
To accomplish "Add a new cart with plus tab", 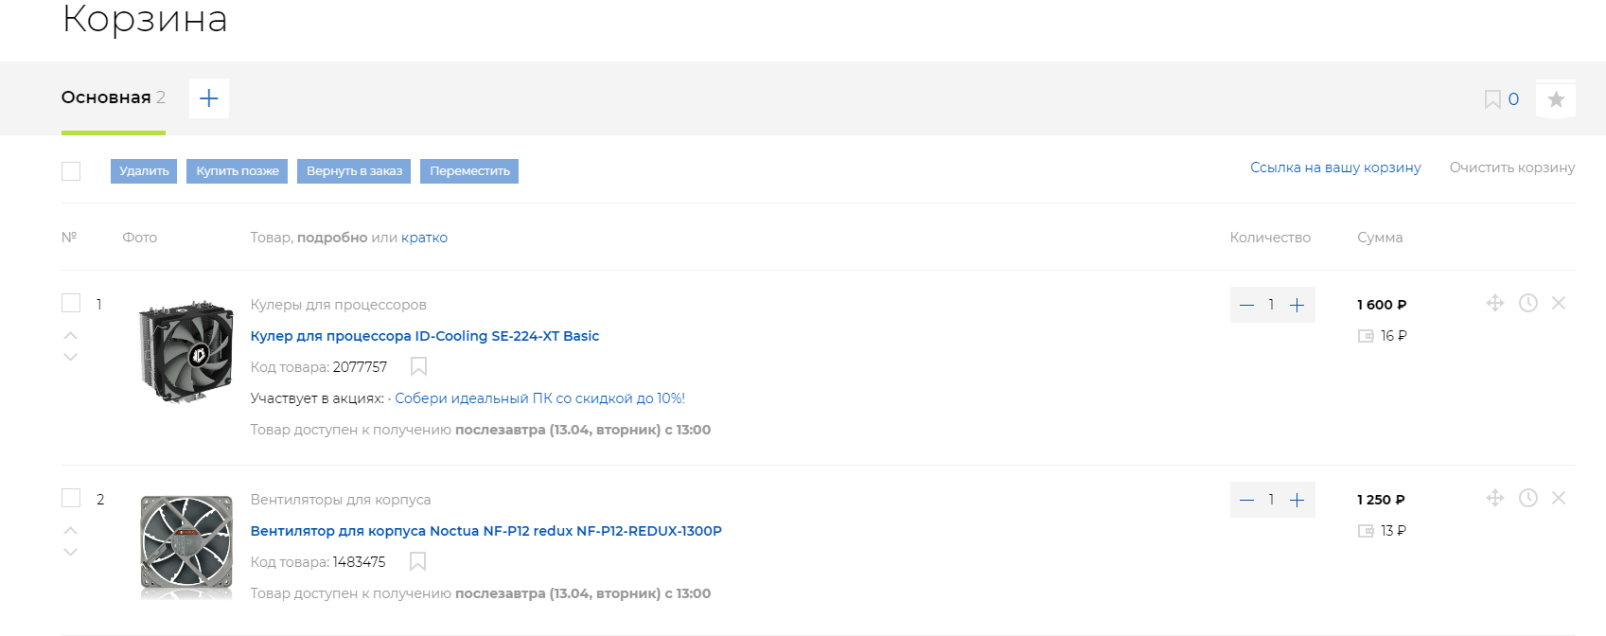I will [209, 98].
